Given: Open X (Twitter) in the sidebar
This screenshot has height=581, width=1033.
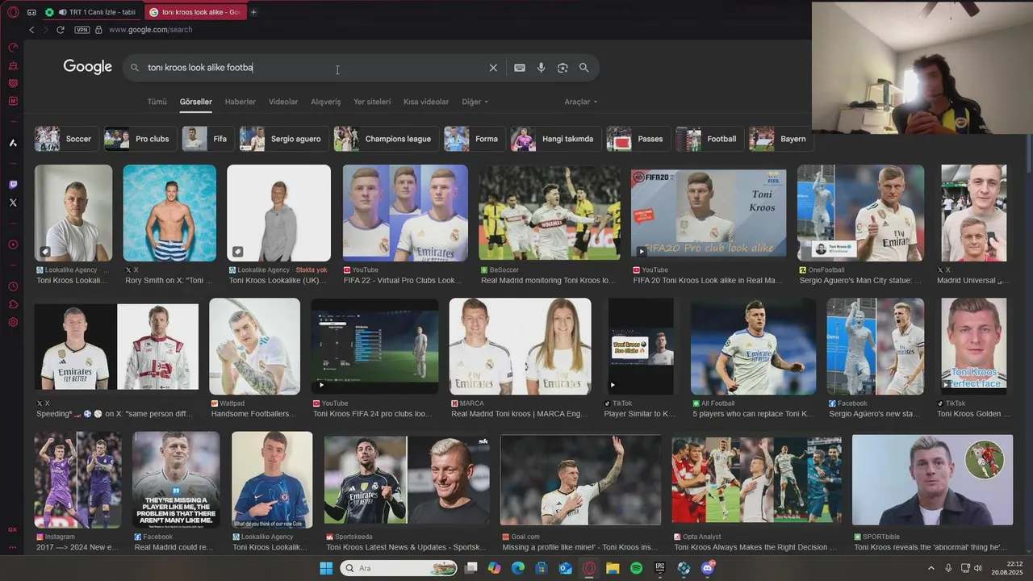Looking at the screenshot, I should (x=13, y=203).
